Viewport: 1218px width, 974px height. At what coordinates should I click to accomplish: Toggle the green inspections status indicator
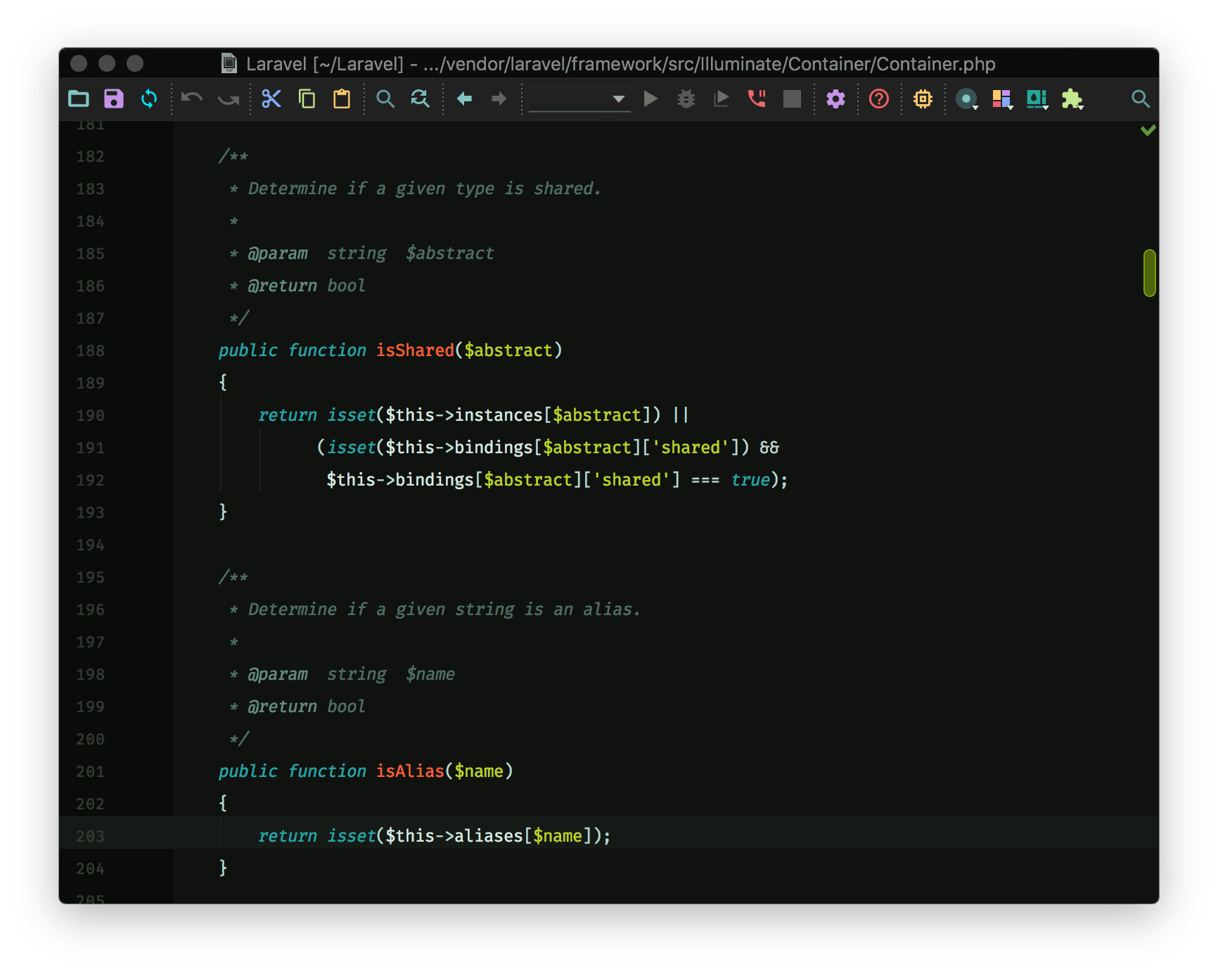(1148, 129)
